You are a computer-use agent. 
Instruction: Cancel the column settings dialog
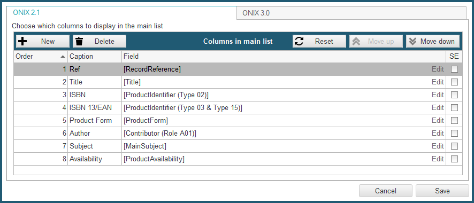[x=385, y=191]
